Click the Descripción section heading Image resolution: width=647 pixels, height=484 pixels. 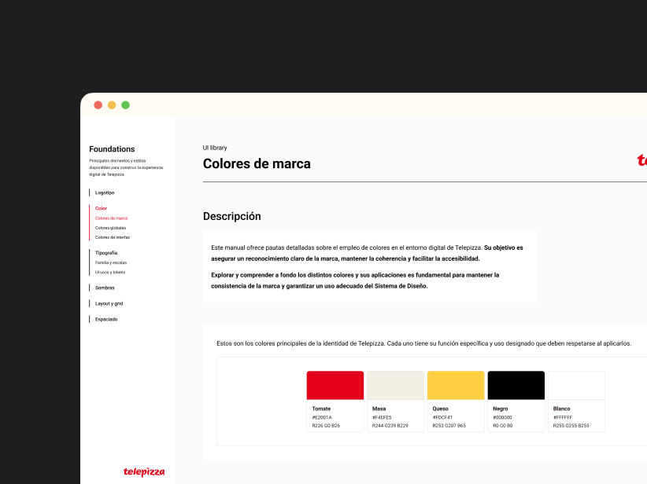(232, 216)
